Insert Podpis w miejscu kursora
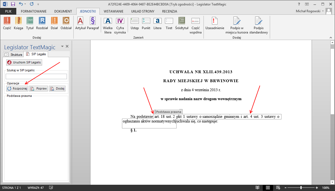This screenshot has height=191, width=335. (x=237, y=25)
